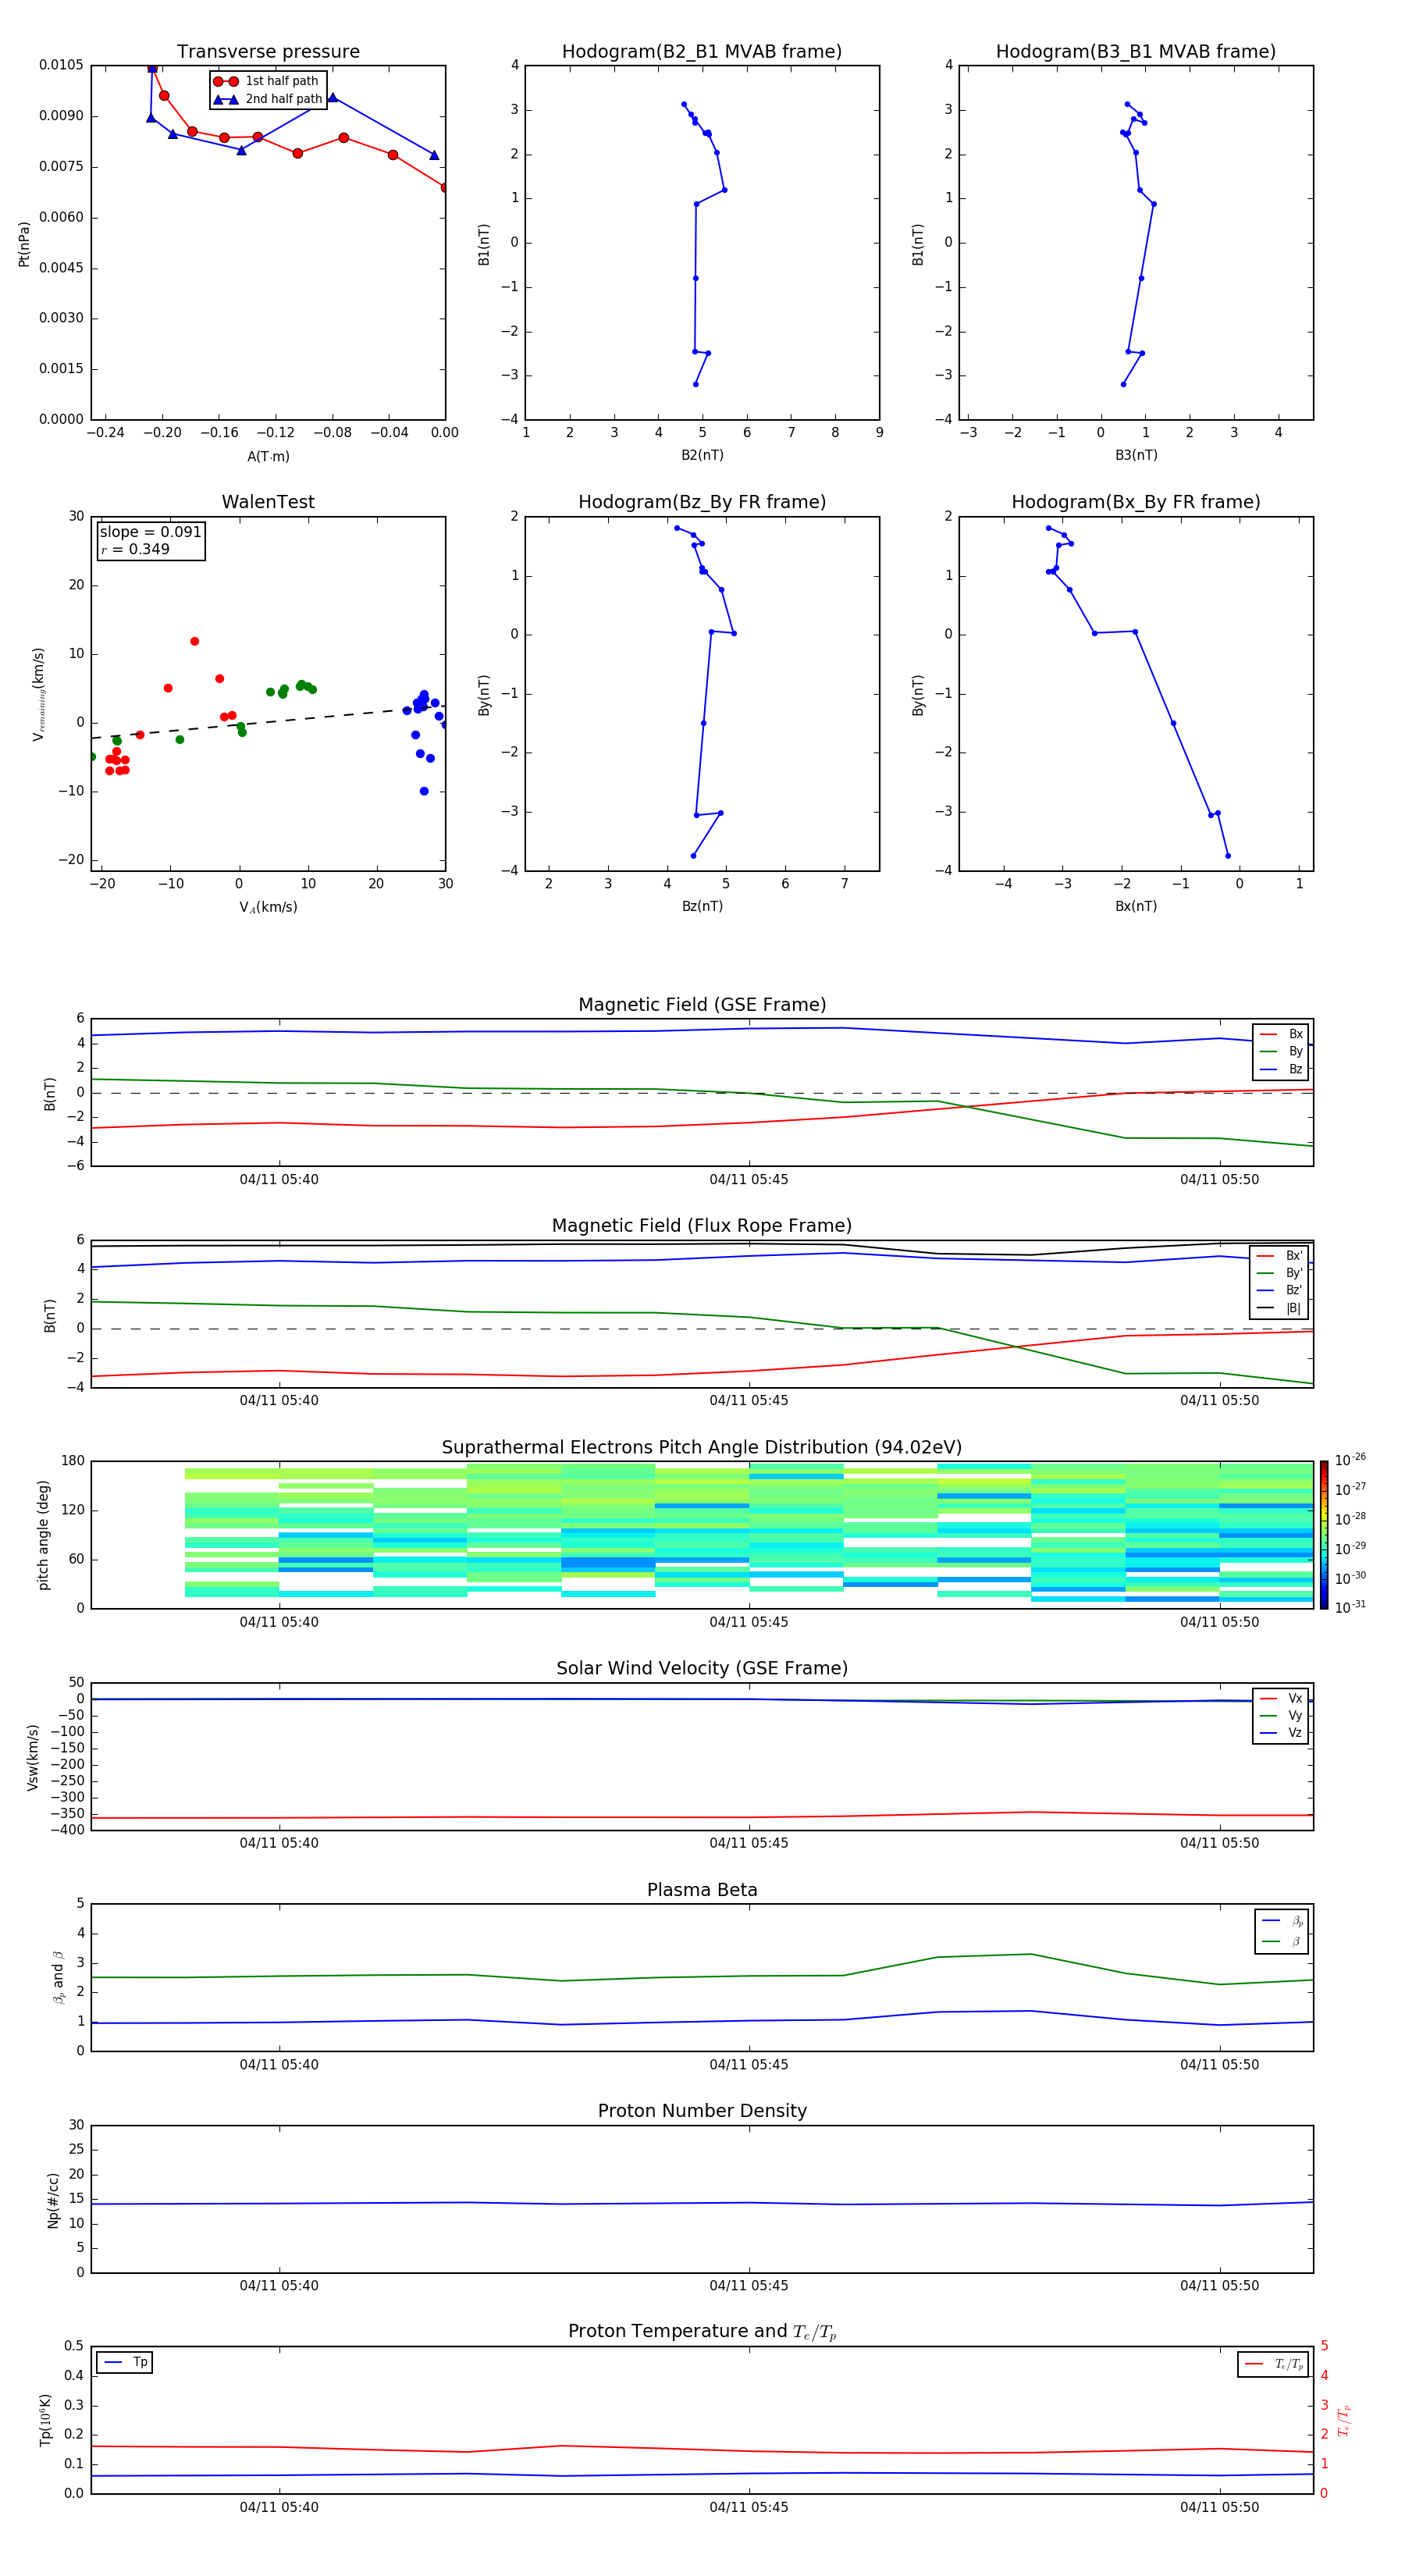Click the lowest blue point in WalenTest scatter
This screenshot has width=1405, height=2576.
tap(424, 791)
